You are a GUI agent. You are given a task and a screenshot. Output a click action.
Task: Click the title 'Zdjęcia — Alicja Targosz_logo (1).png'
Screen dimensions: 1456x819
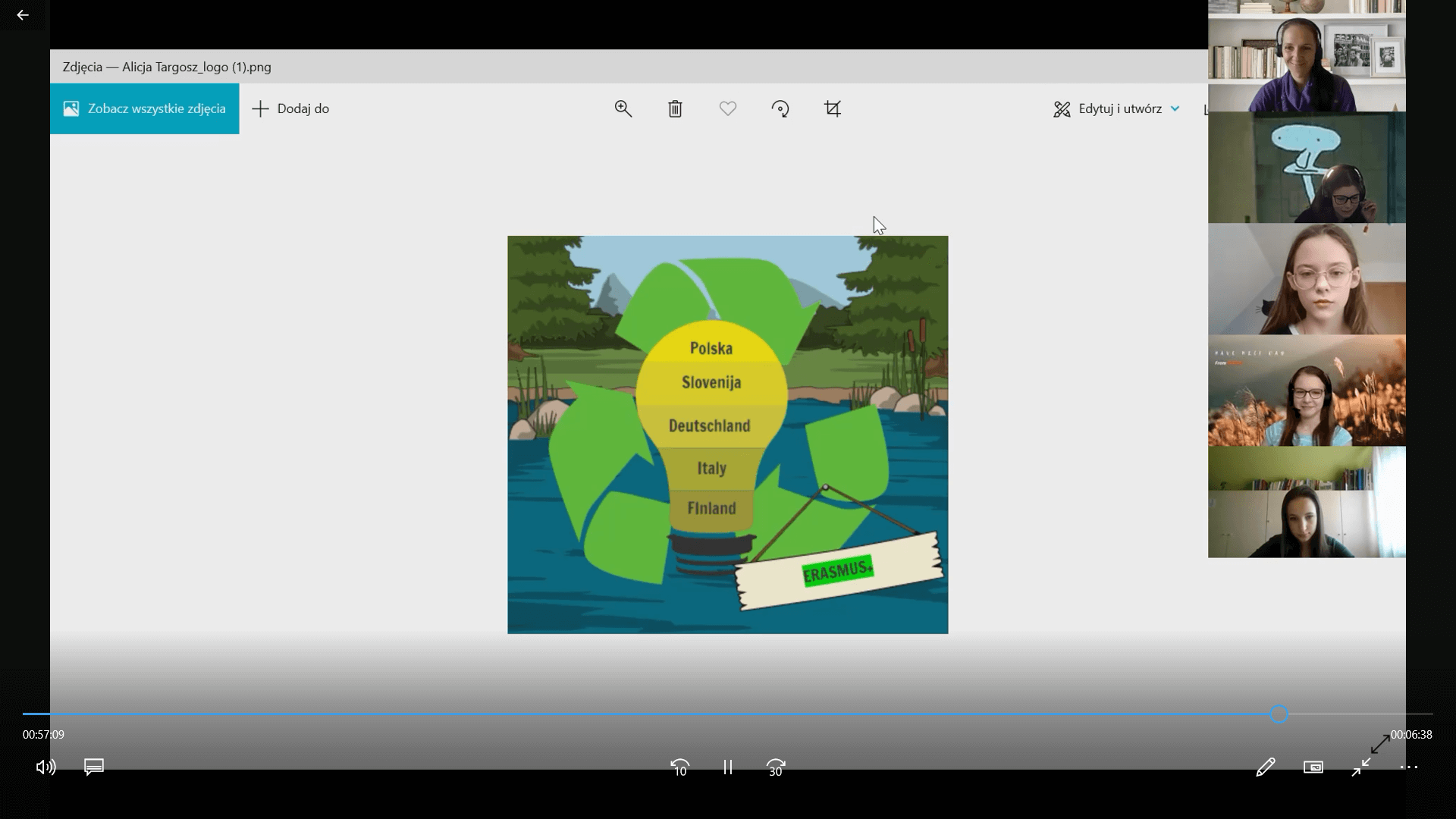pos(167,67)
